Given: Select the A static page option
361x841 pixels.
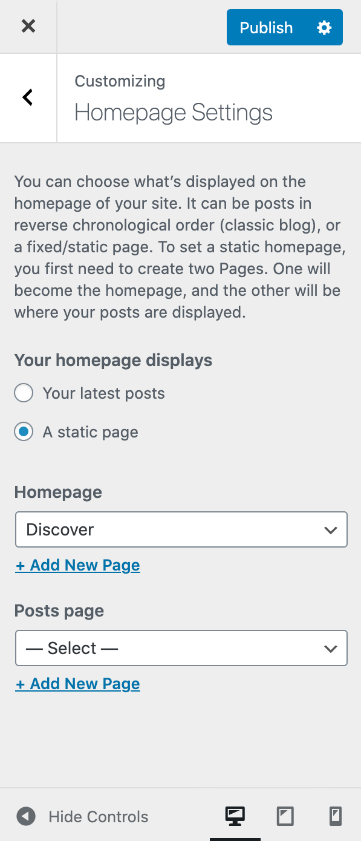Looking at the screenshot, I should pos(23,431).
